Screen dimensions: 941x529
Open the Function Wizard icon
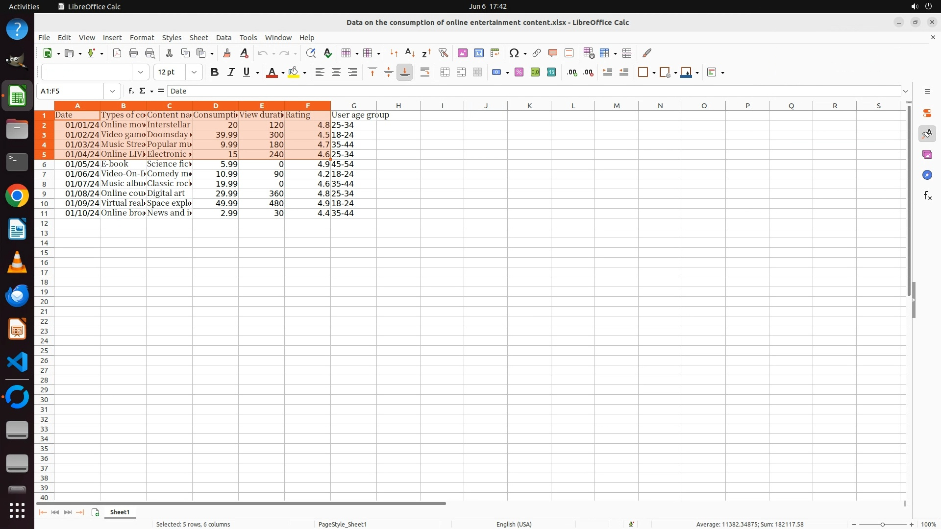coord(131,91)
